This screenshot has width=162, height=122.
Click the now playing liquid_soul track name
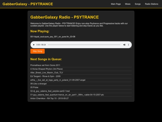click(x=53, y=37)
